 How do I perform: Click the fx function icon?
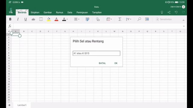(x=10, y=26)
